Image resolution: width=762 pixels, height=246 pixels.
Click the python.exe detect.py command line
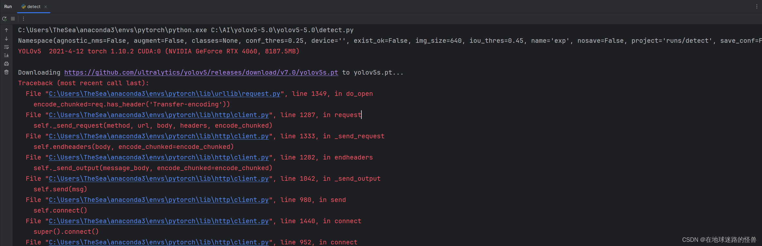coord(186,30)
